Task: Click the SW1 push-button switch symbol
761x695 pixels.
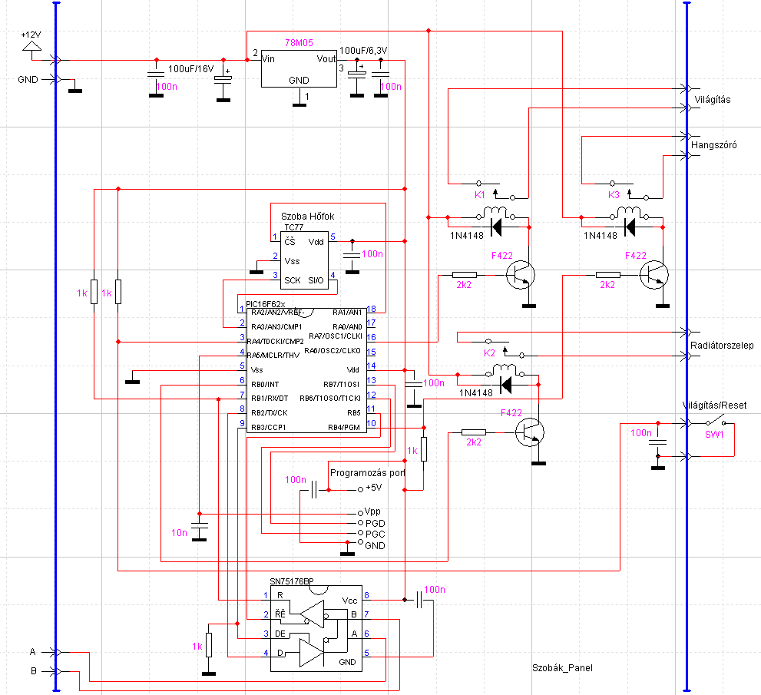Action: point(715,420)
